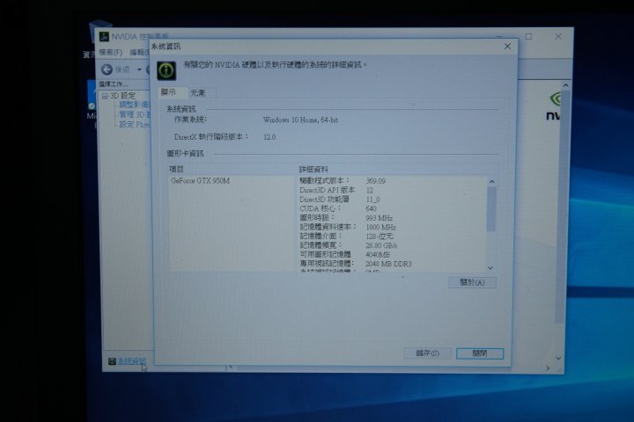Viewport: 634px width, 422px height.
Task: Click the 2048 MB DDR3 value
Action: tap(388, 264)
